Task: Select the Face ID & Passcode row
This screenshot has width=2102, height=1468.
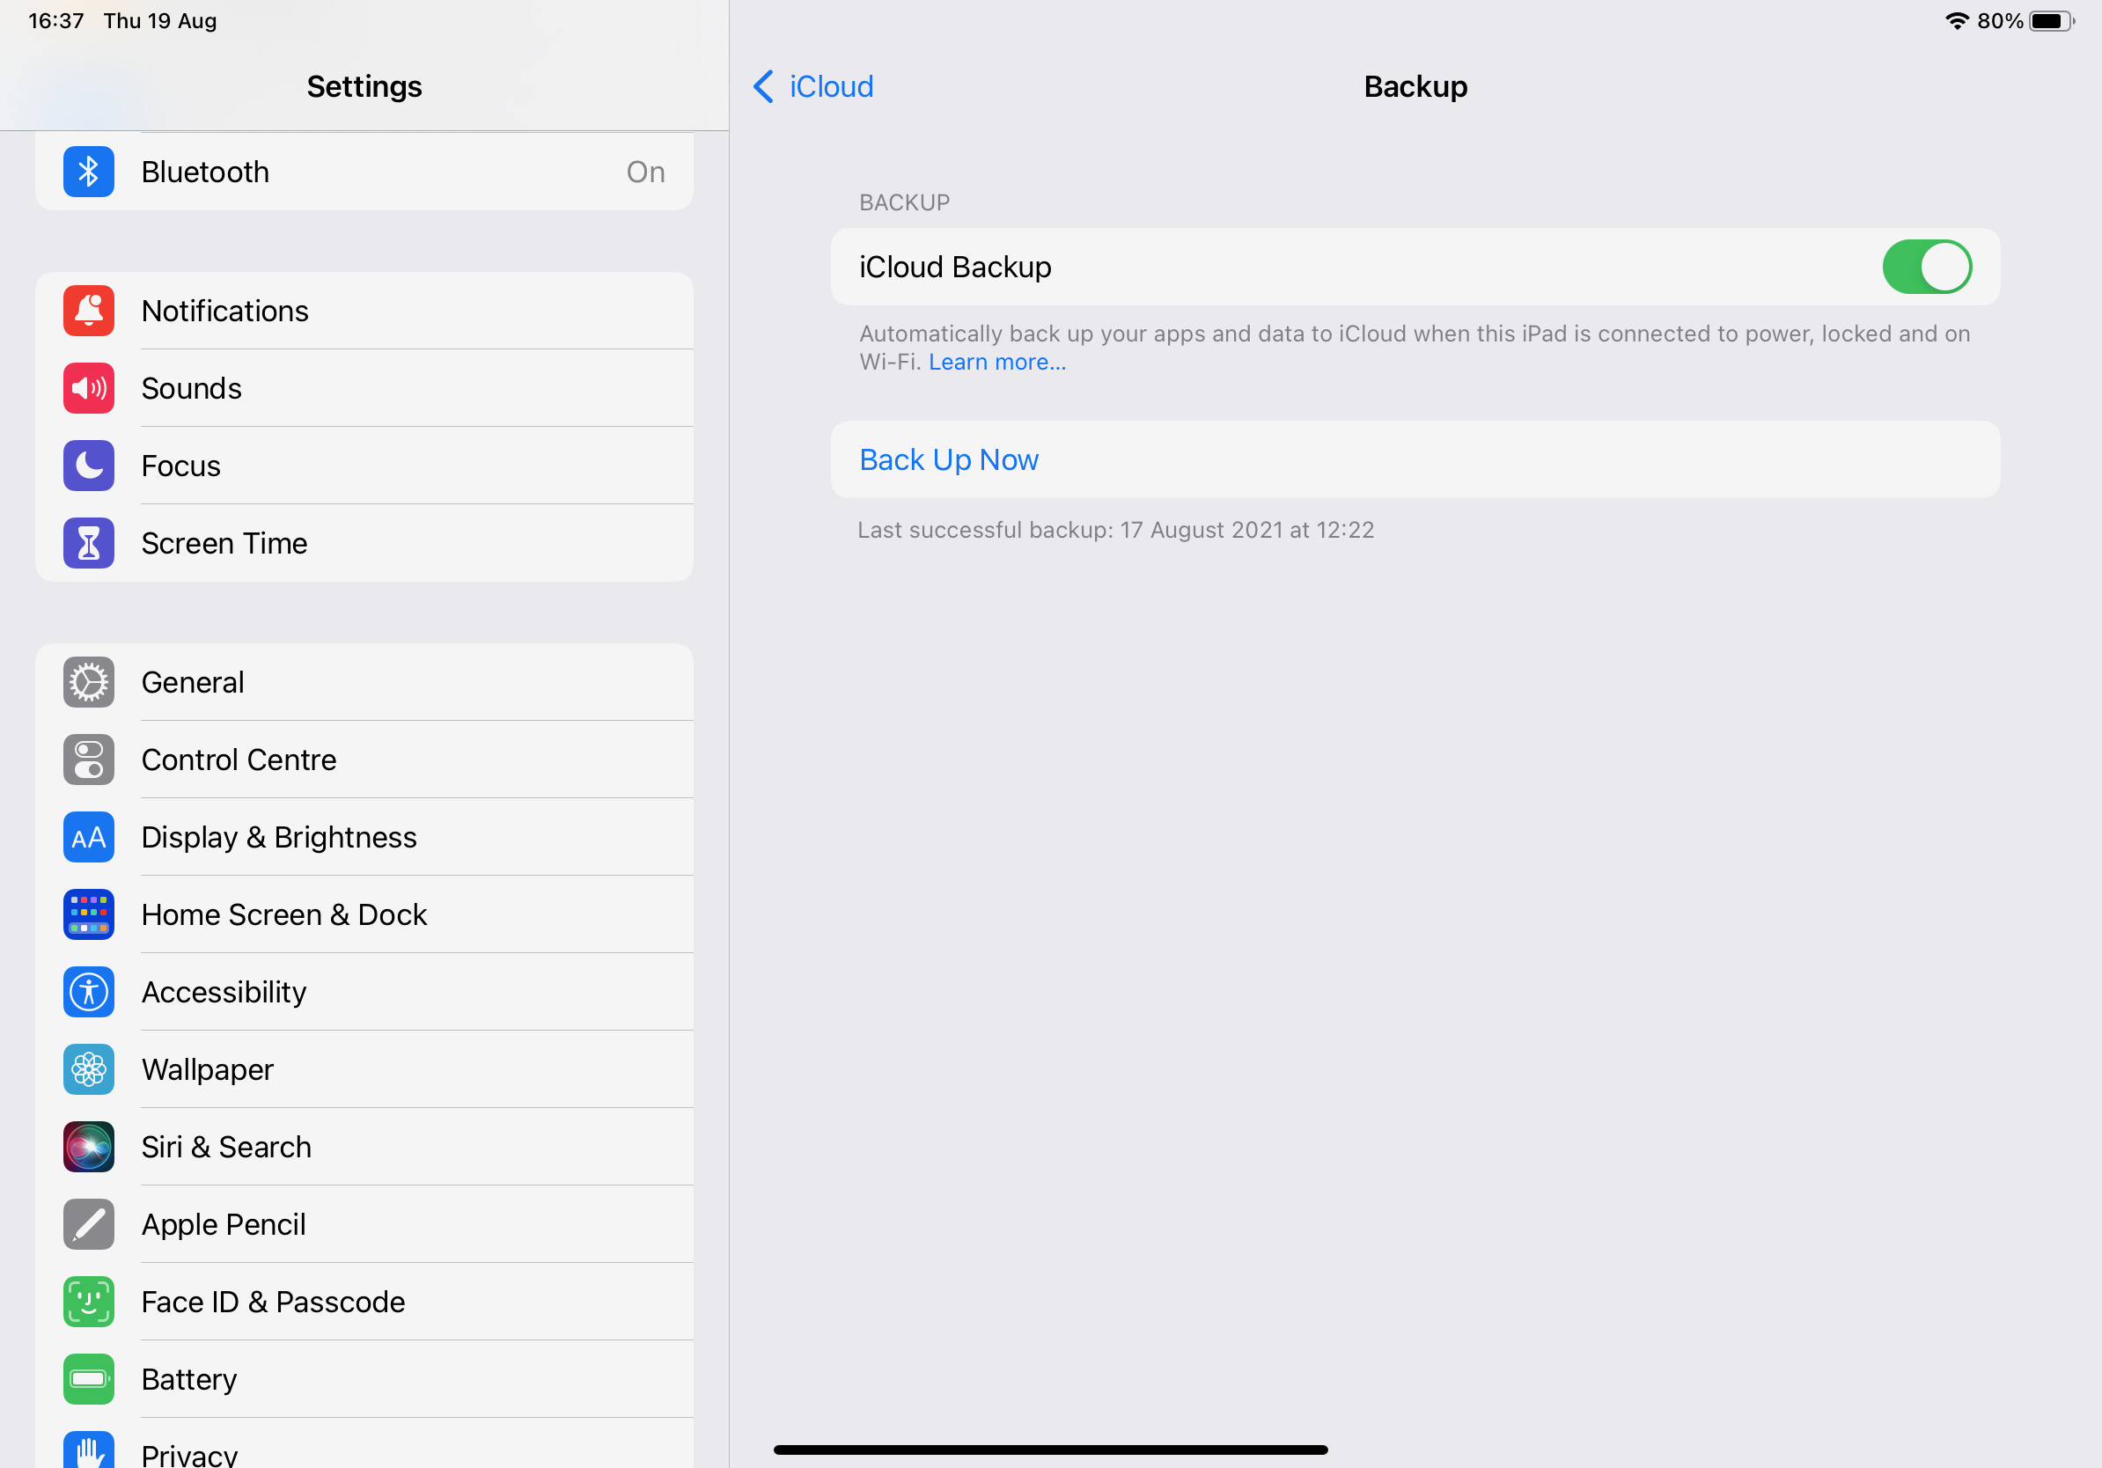Action: click(x=364, y=1302)
